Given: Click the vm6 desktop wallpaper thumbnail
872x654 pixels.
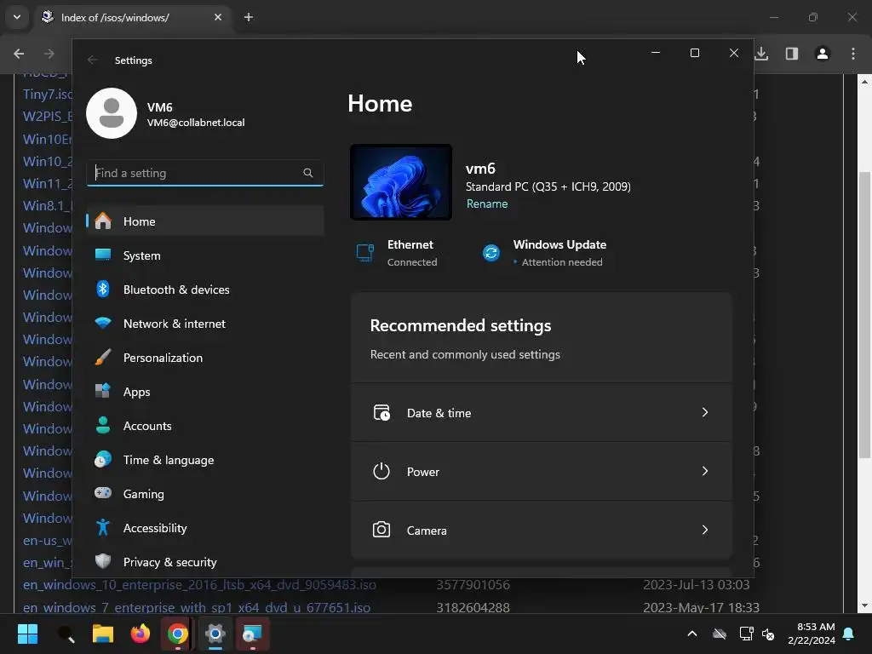Looking at the screenshot, I should (401, 182).
